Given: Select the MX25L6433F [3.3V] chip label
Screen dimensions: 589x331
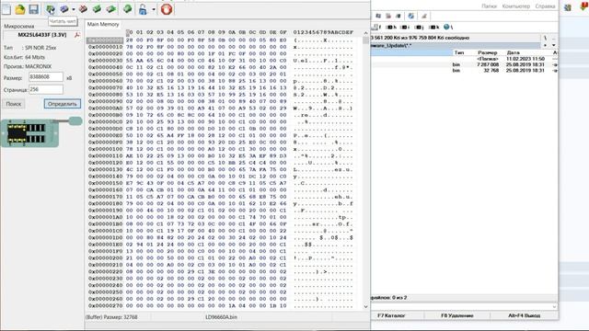Looking at the screenshot, I should click(42, 35).
